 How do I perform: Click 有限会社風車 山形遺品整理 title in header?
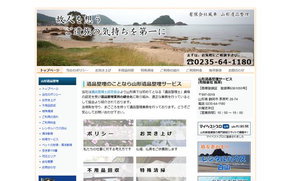(x=219, y=14)
